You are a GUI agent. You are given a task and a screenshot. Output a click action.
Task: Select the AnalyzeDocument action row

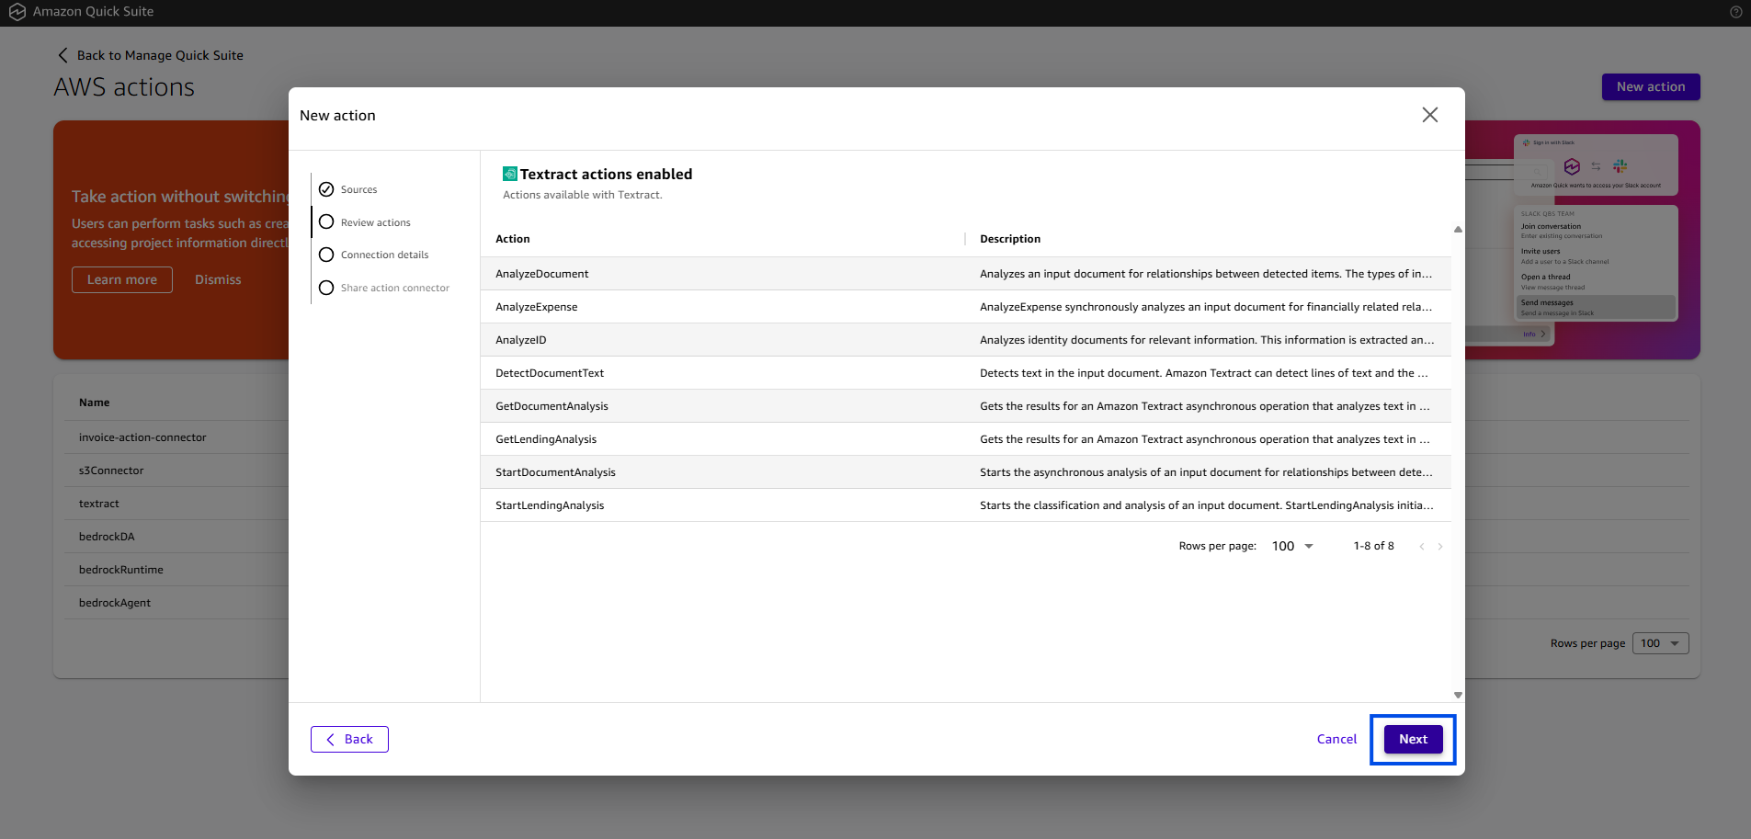[965, 274]
